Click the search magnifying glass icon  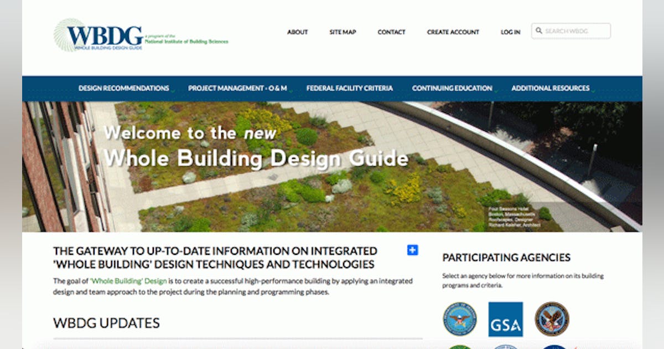[539, 31]
